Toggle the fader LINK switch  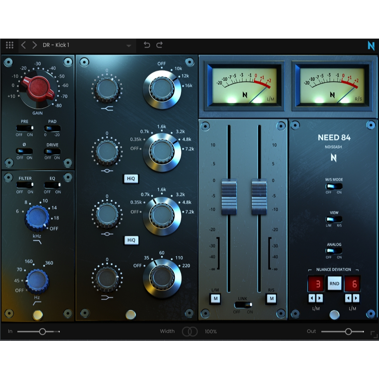pyautogui.click(x=242, y=305)
